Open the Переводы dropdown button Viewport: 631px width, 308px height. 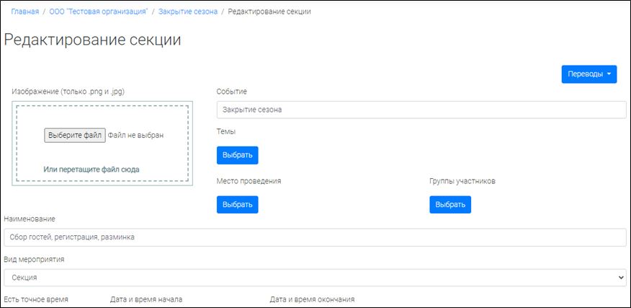click(x=589, y=74)
